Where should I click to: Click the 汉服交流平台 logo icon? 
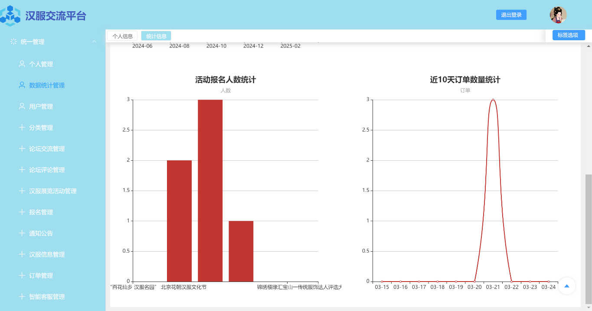tap(10, 16)
